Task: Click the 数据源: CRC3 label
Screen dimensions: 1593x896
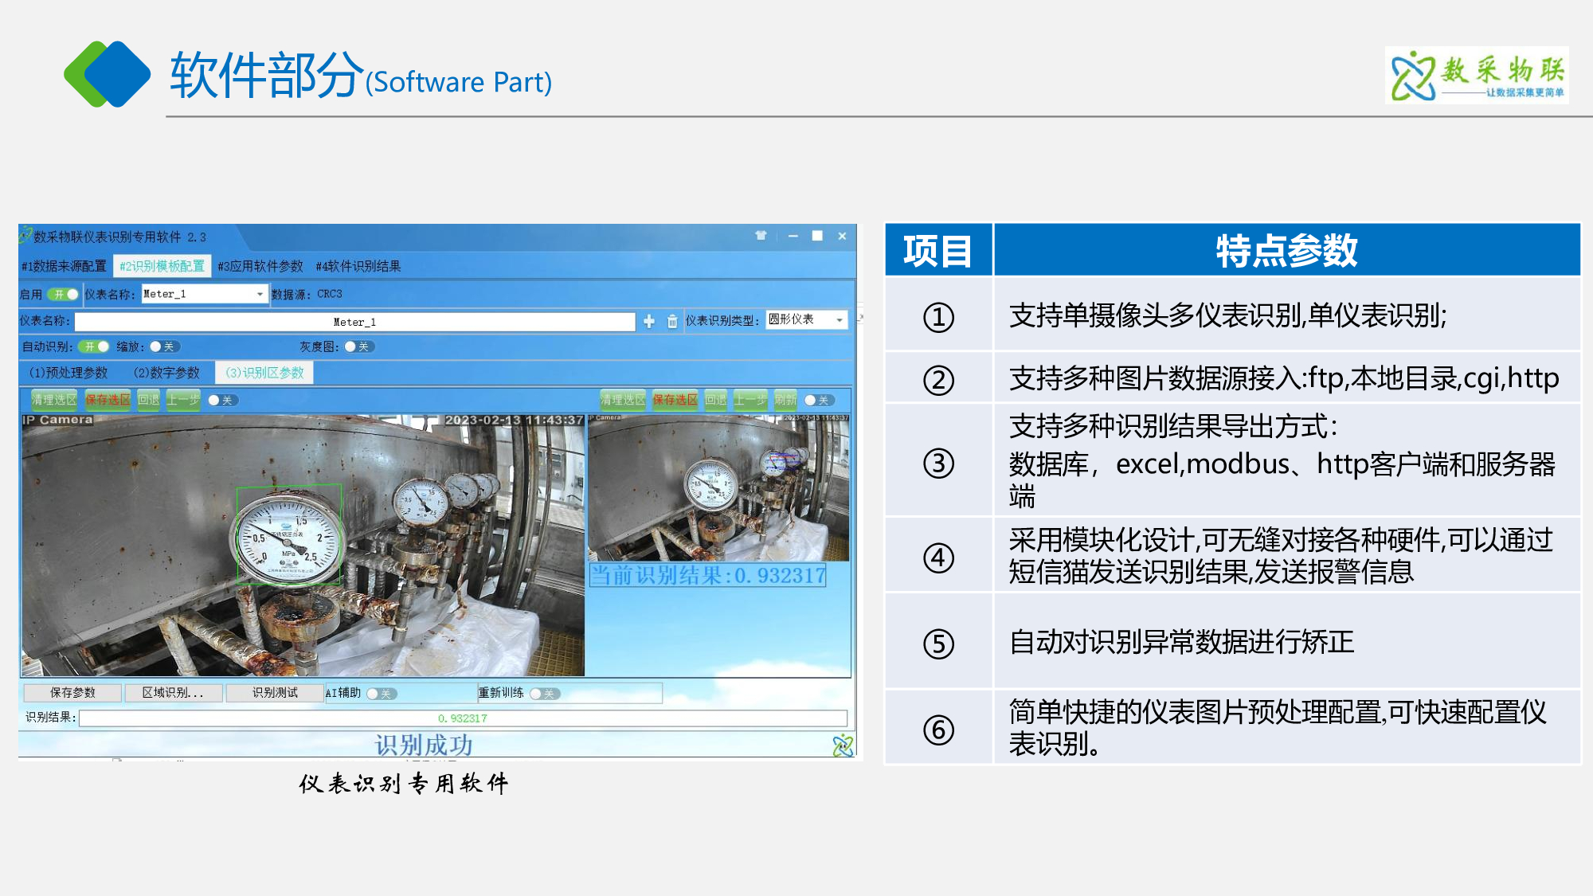Action: click(307, 295)
